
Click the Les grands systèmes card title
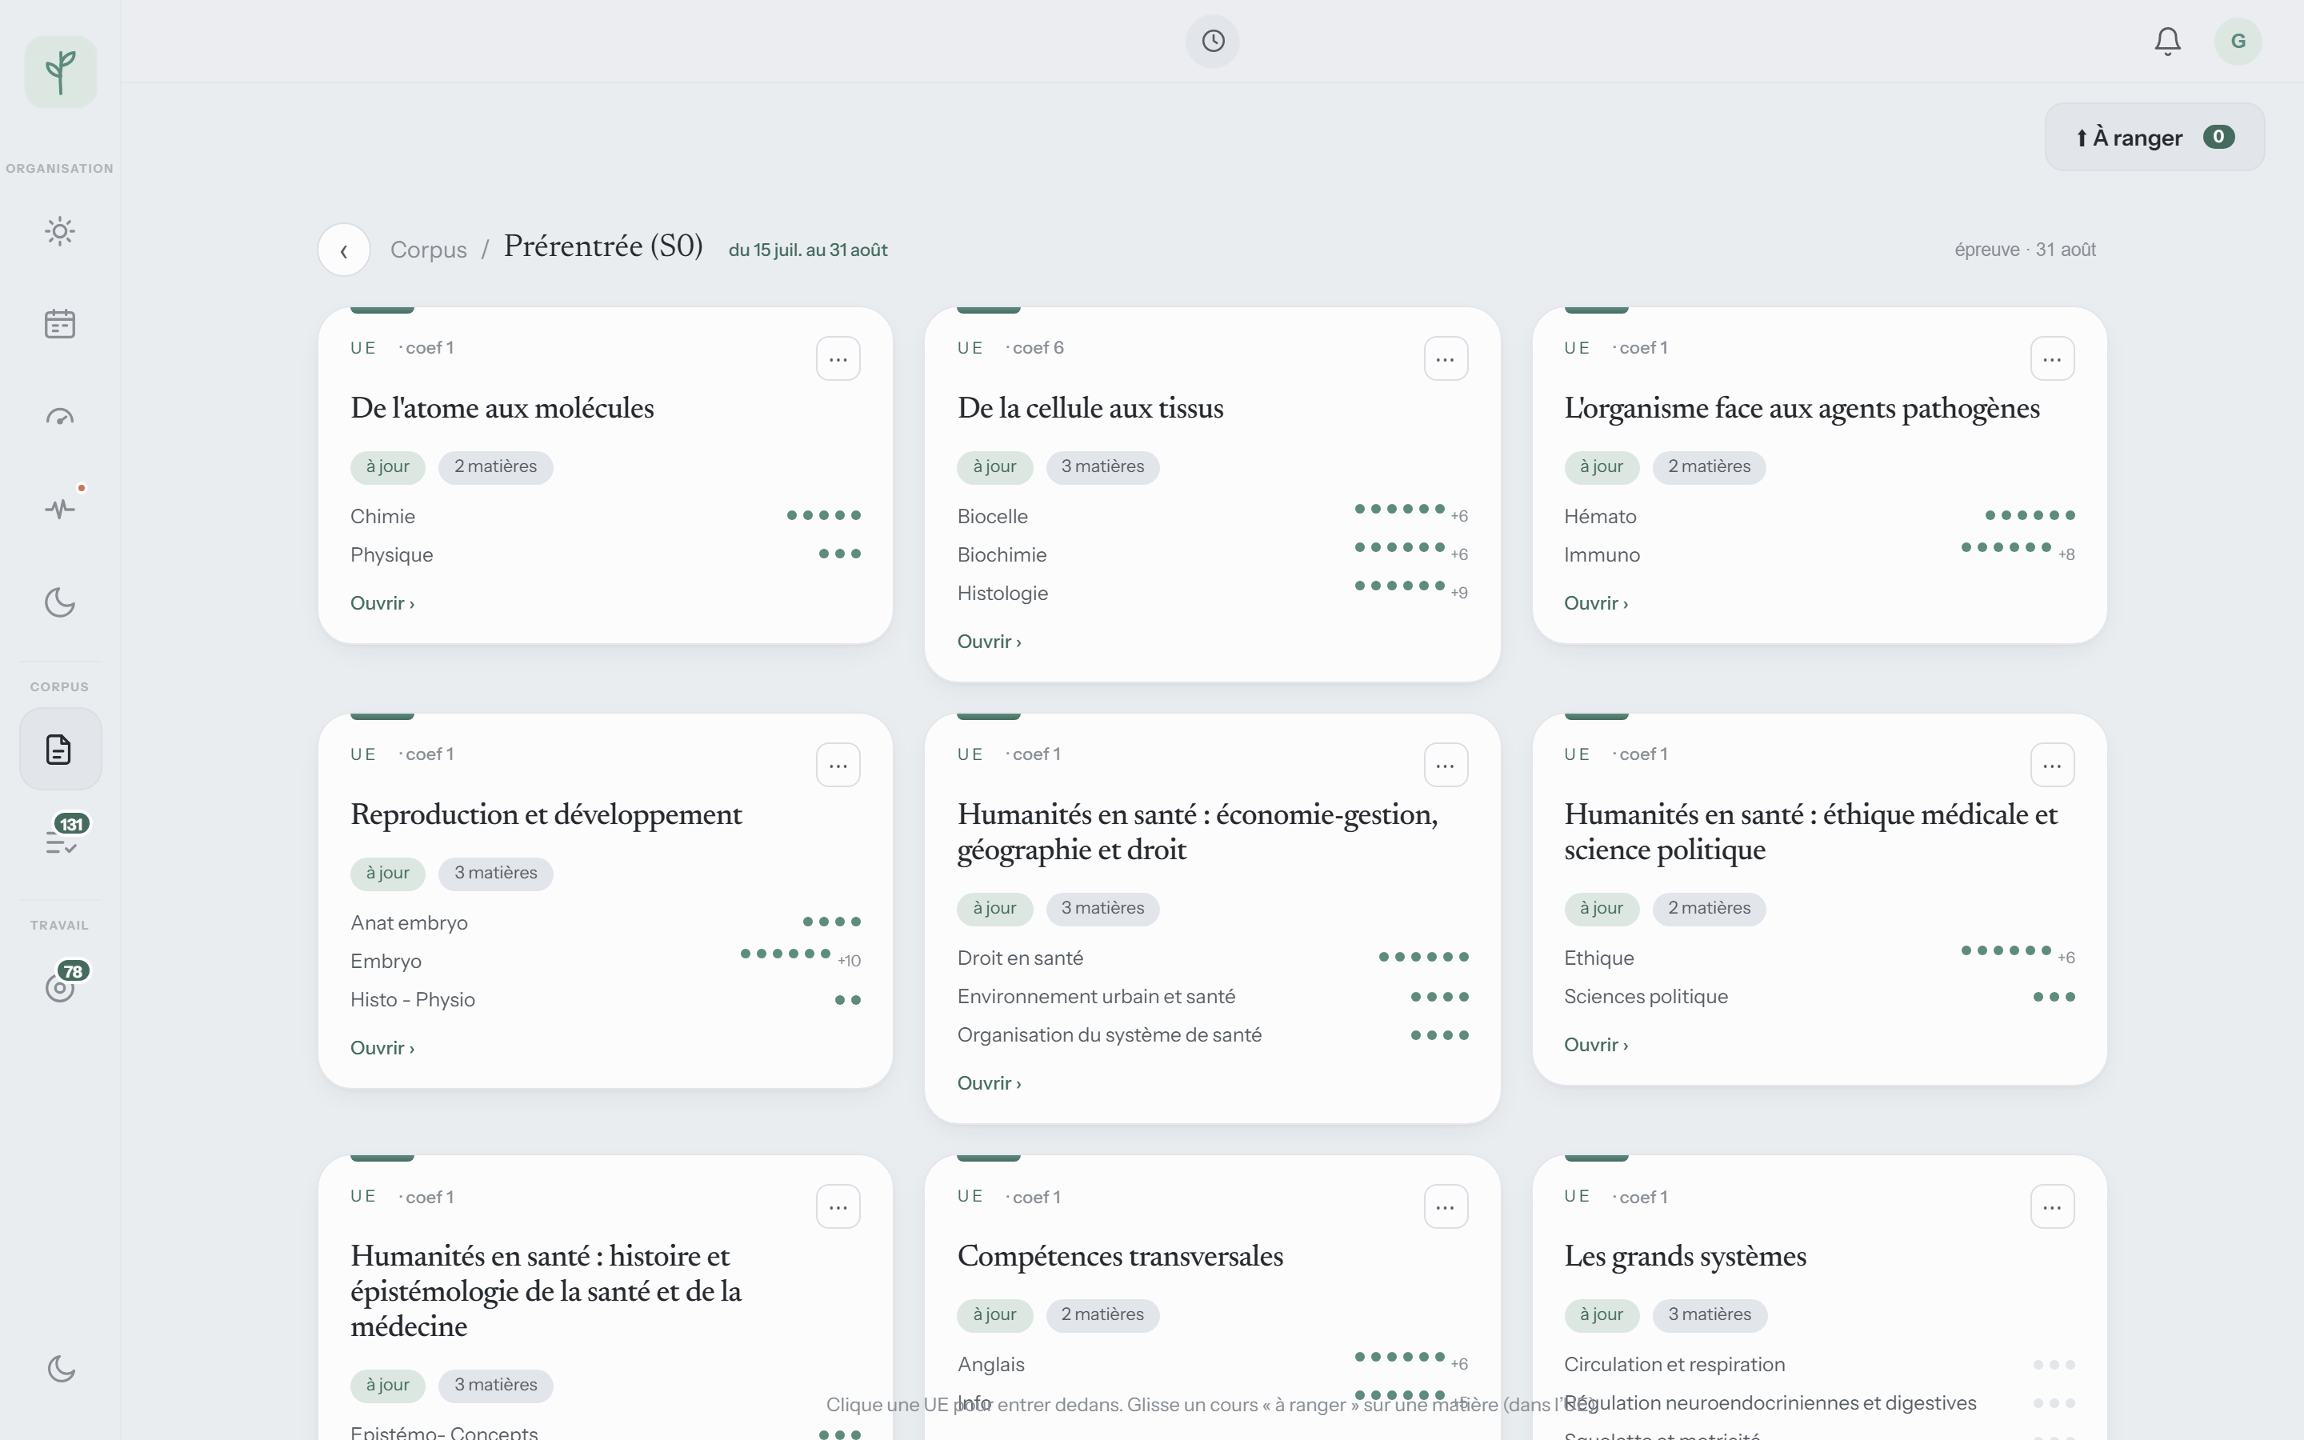pos(1685,1256)
